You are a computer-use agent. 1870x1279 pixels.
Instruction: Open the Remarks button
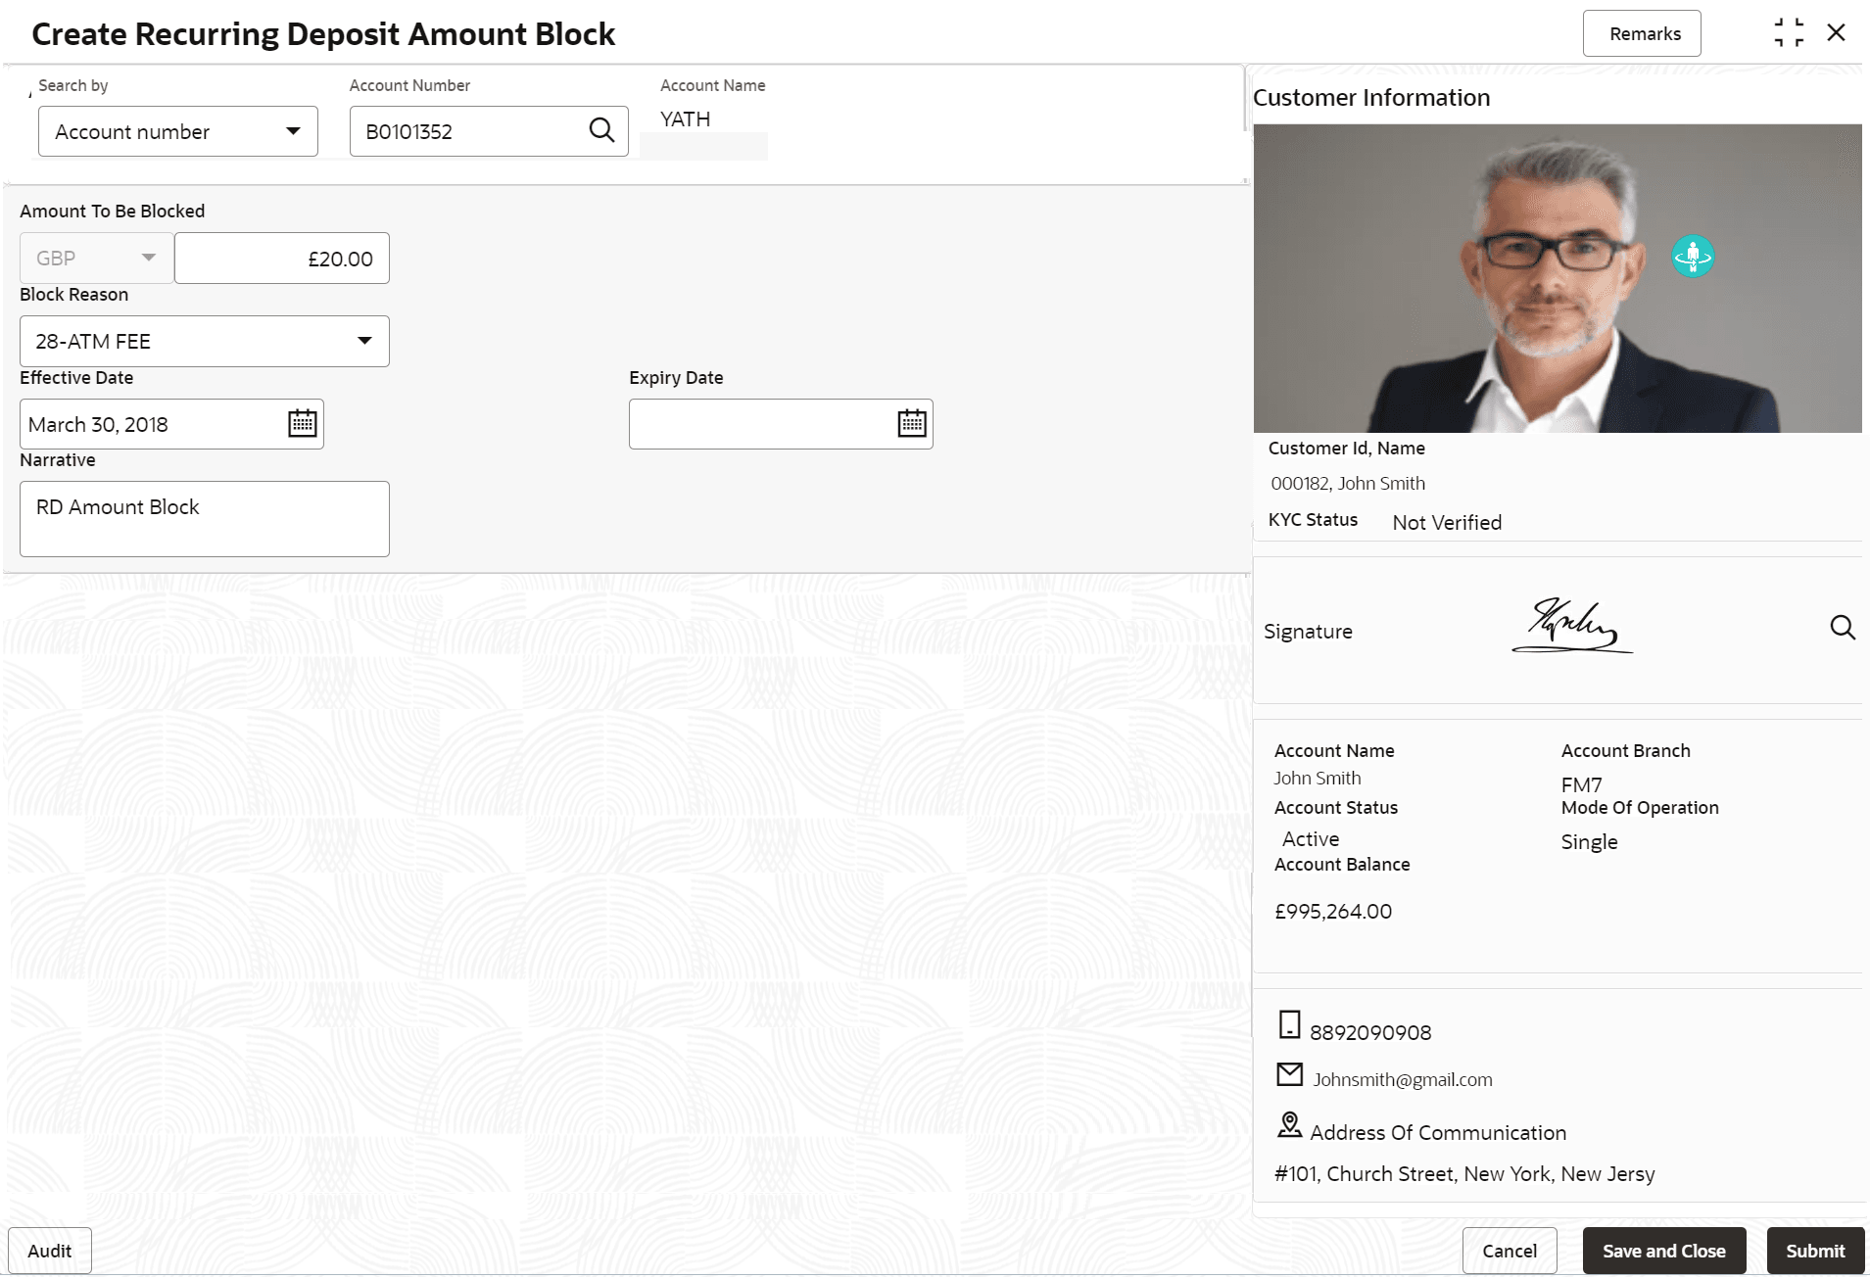1642,34
